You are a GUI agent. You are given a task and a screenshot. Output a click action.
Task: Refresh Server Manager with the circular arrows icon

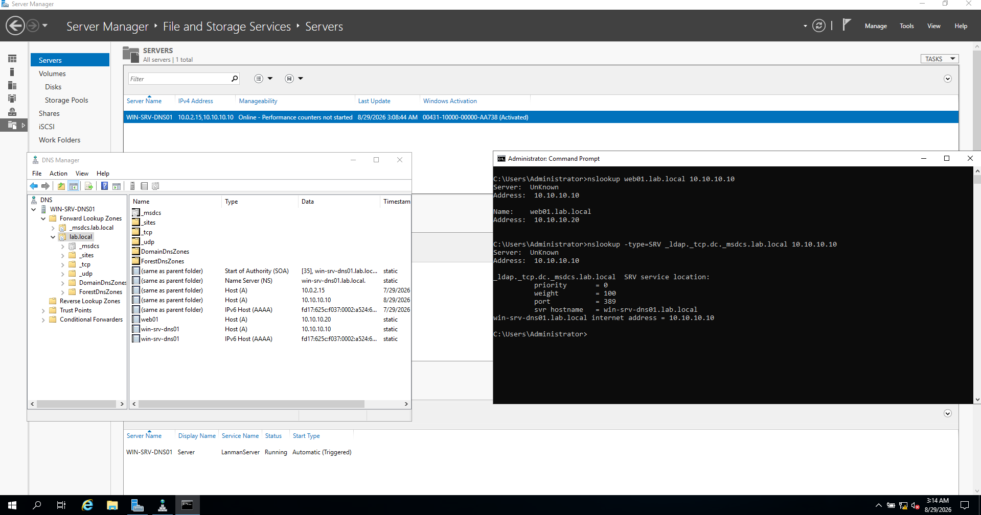pyautogui.click(x=818, y=26)
